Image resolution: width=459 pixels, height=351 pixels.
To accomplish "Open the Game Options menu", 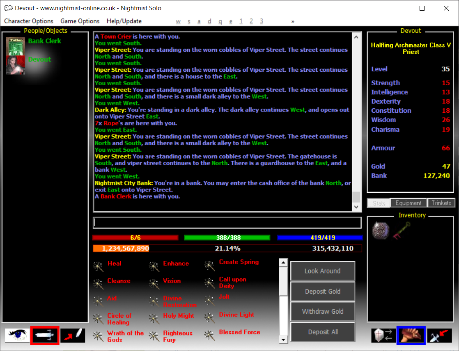I will (80, 21).
